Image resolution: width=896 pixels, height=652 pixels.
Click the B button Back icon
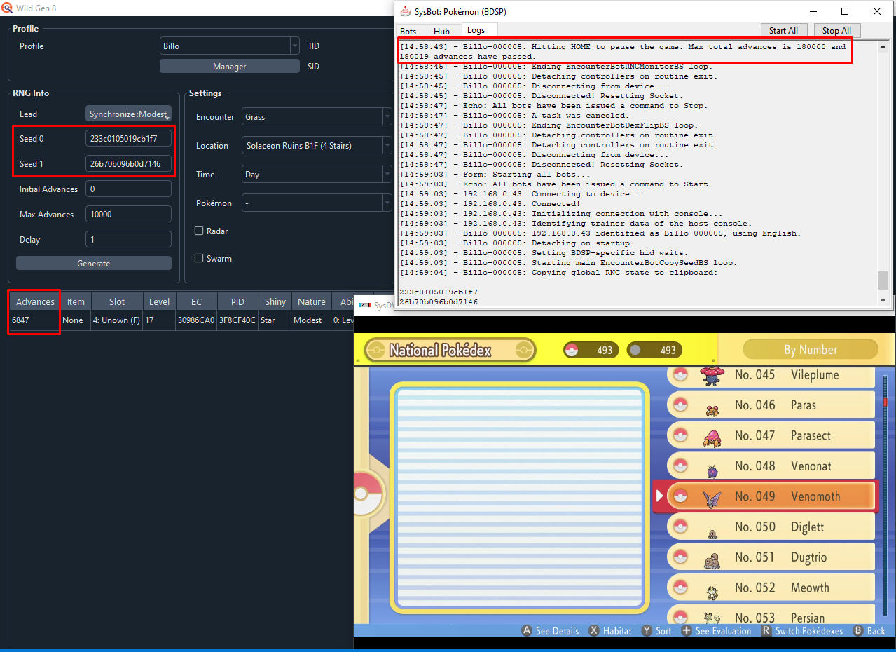(x=858, y=631)
